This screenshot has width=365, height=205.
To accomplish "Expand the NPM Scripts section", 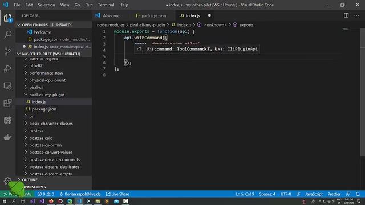I will coord(34,187).
